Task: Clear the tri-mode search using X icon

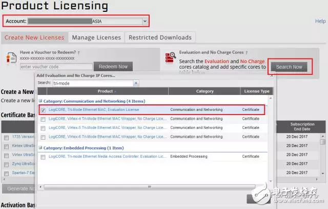Action: coord(136,83)
